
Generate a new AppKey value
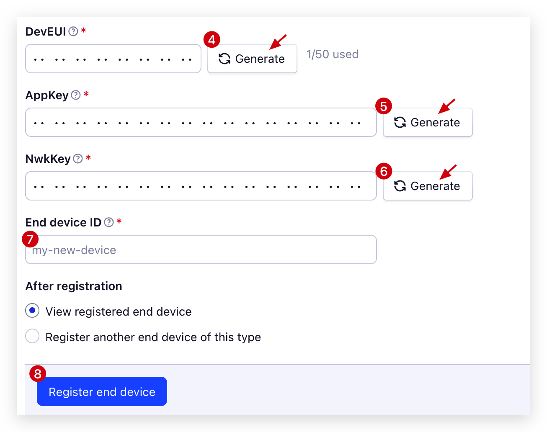[x=428, y=122]
